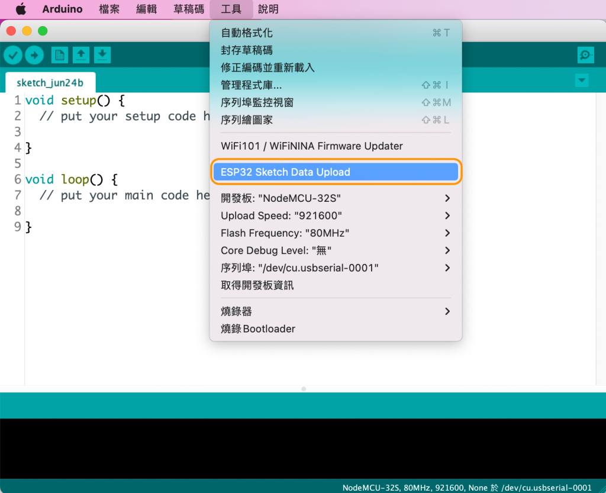Image resolution: width=606 pixels, height=493 pixels.
Task: Click the editor line containing void loop()
Action: click(72, 179)
